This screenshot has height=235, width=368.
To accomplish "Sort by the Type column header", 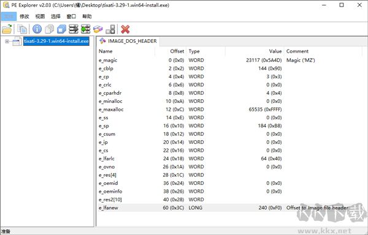I will pos(206,51).
